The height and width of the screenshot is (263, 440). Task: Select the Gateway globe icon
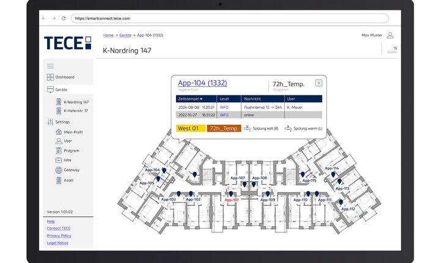point(59,170)
